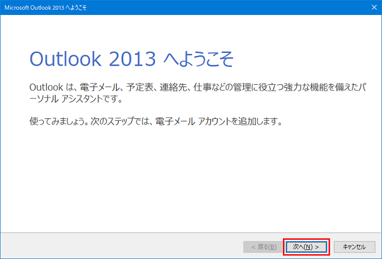Click the title bar text 'Microsoft Outlook 2013 へようこそ'
Screen dimensions: 382x259
coord(46,8)
